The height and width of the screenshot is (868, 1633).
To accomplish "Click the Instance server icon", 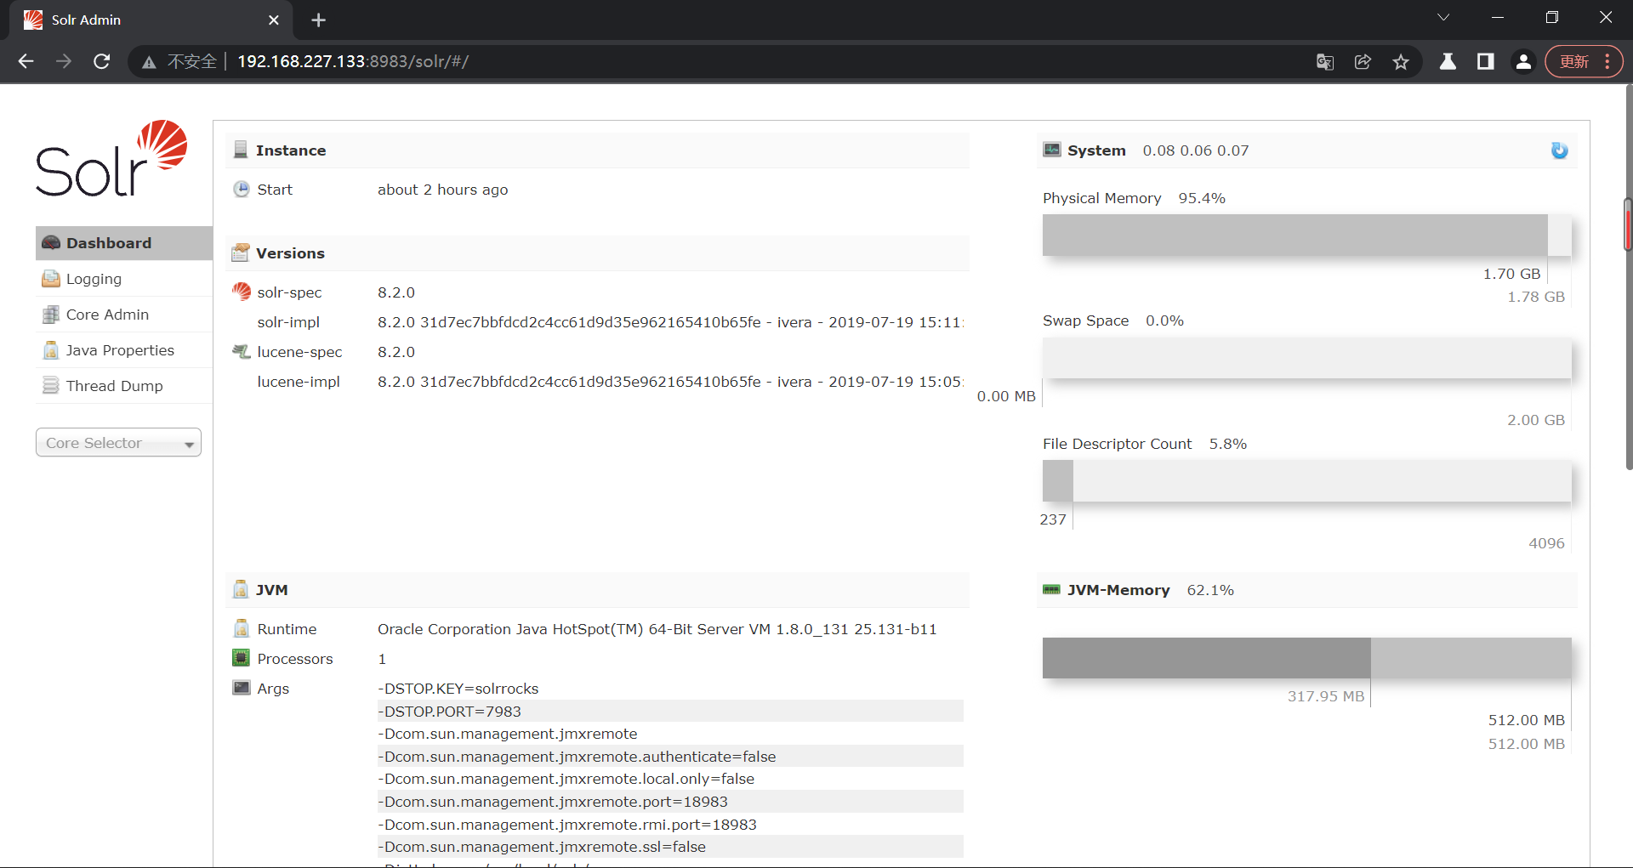I will tap(241, 150).
